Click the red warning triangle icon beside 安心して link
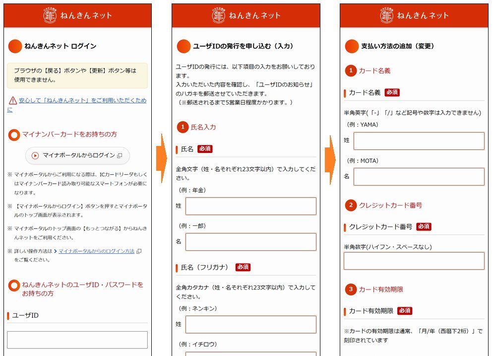This screenshot has width=493, height=356. point(12,101)
